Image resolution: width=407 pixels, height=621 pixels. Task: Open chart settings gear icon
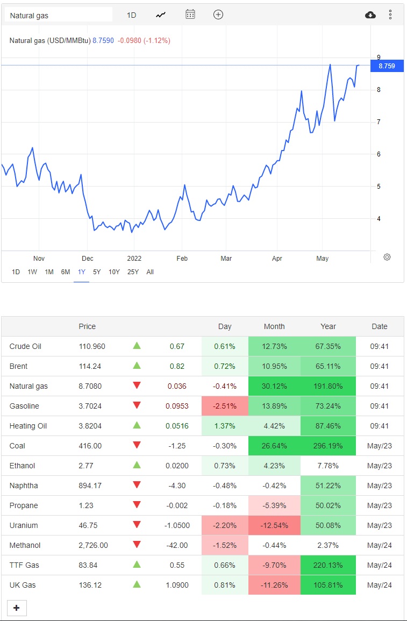point(387,257)
